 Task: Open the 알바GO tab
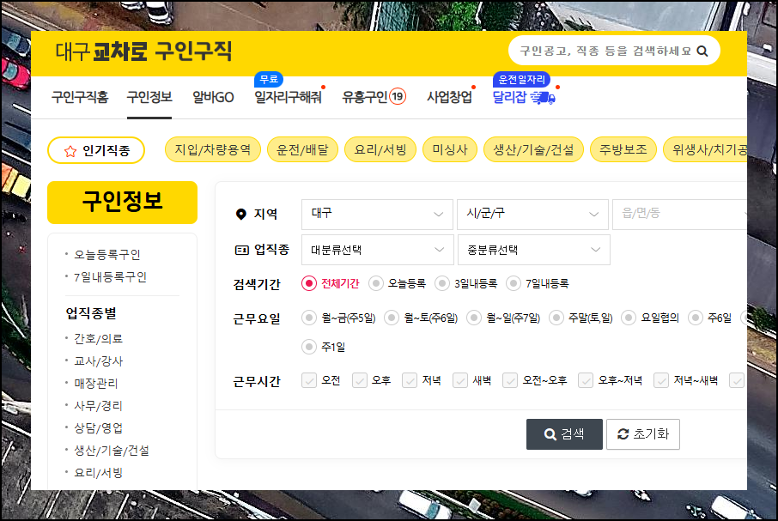click(213, 97)
